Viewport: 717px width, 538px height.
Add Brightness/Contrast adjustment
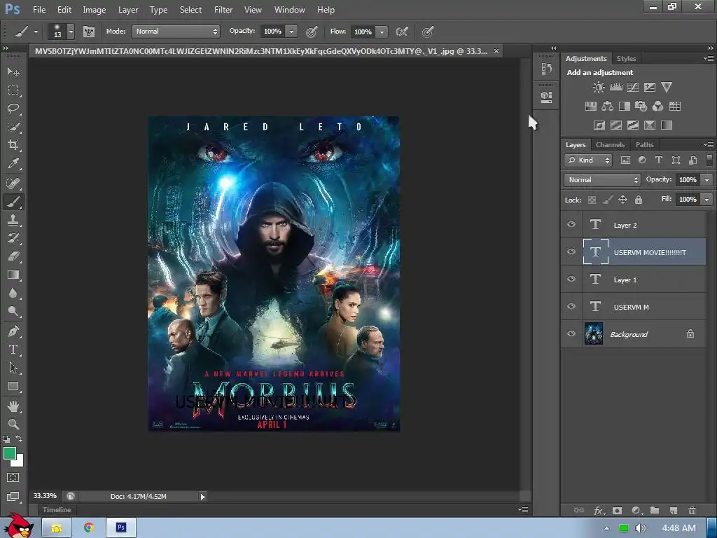[599, 87]
